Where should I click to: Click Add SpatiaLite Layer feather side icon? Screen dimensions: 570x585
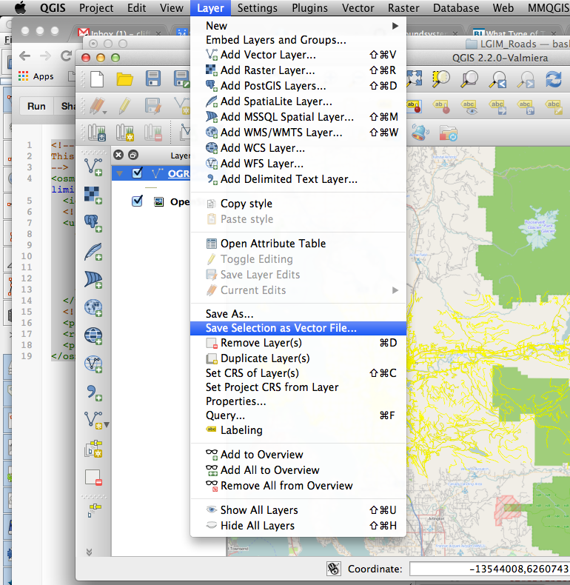93,252
